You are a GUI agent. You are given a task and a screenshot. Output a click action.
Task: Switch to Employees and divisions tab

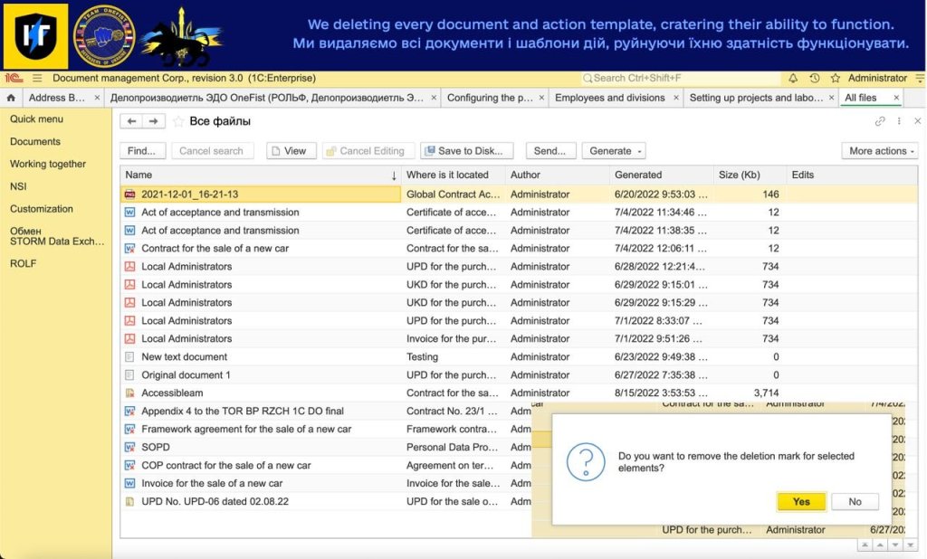coord(609,98)
